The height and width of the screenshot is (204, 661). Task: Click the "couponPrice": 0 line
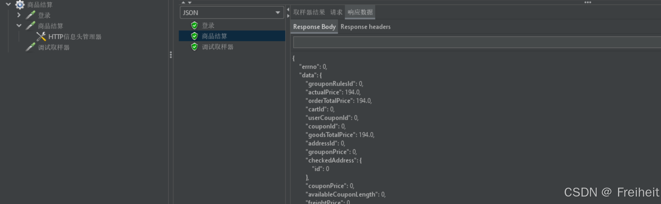click(x=330, y=186)
